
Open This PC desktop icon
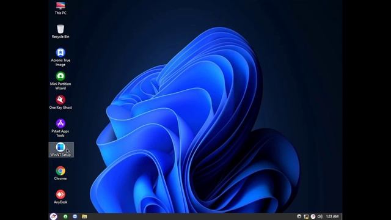(60, 8)
